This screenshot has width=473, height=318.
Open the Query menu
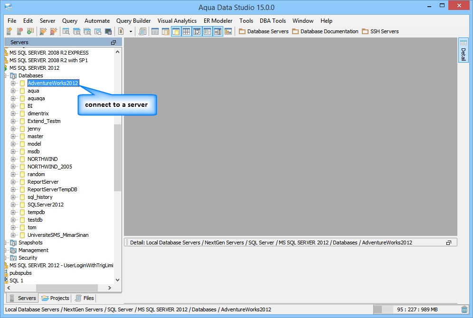tap(70, 21)
